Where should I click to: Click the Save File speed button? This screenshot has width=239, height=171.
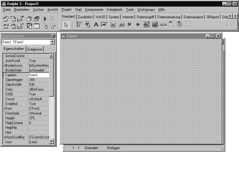pyautogui.click(x=13, y=26)
